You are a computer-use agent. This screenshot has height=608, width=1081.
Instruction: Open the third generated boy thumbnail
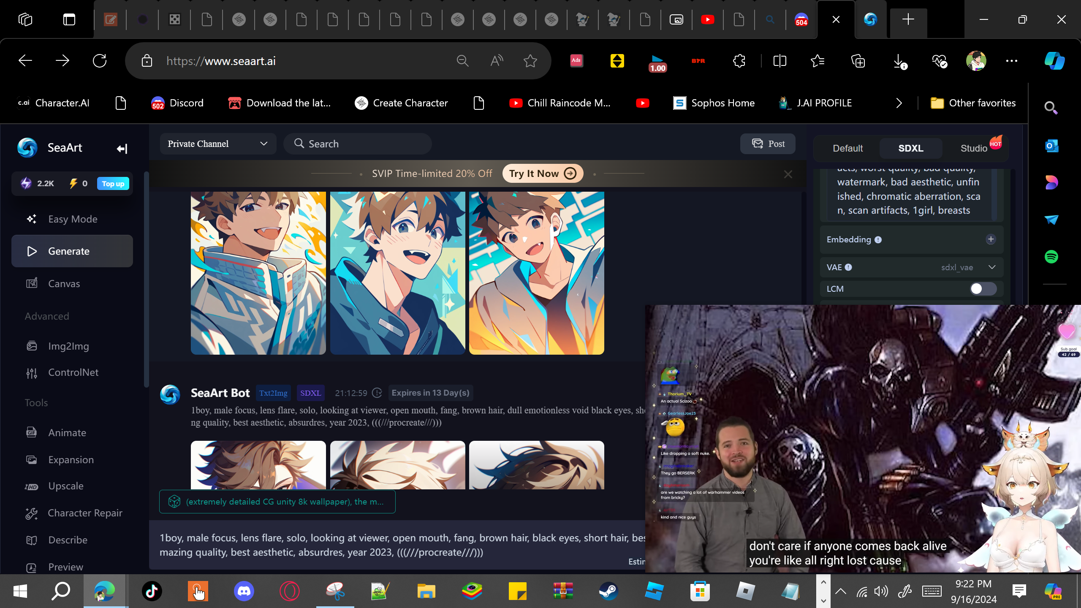[537, 273]
